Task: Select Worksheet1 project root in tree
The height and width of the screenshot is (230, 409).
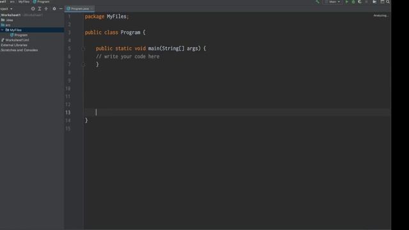Action: [10, 15]
